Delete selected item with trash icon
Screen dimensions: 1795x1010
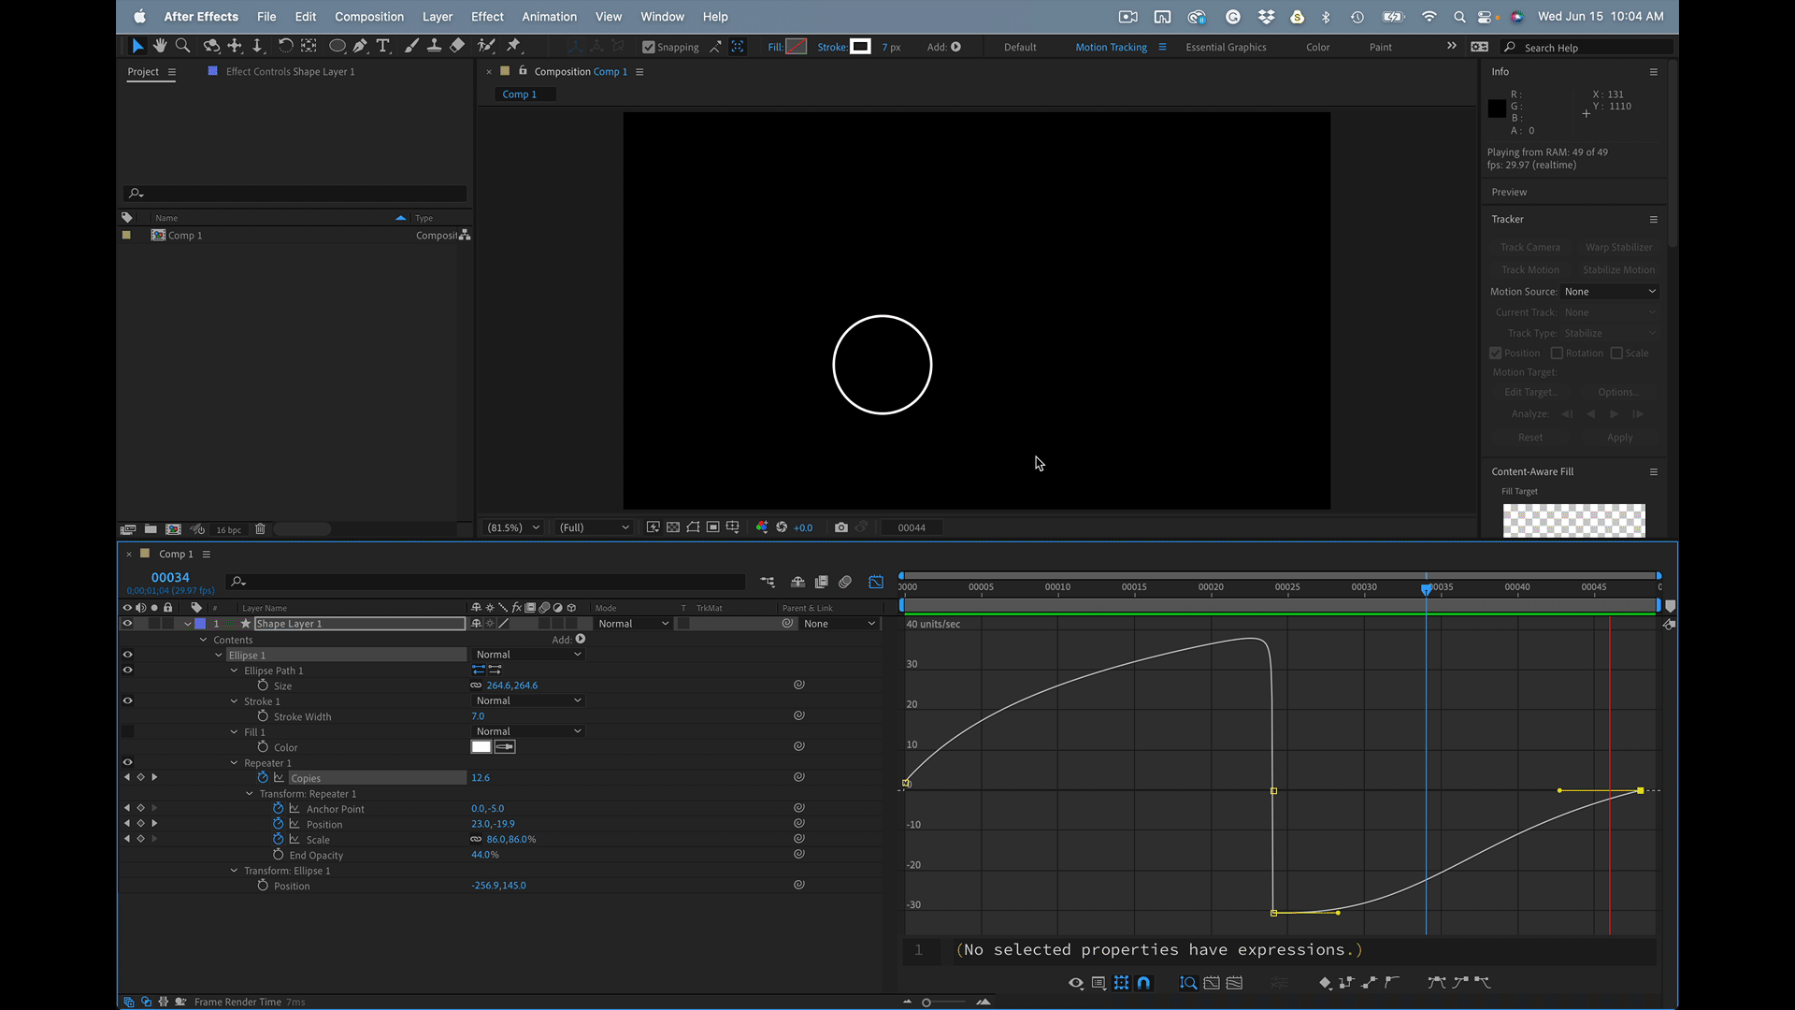[x=260, y=529]
